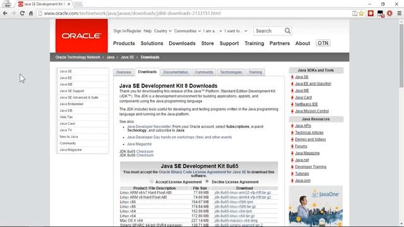Open the Products menu
This screenshot has height=227, width=404.
point(124,44)
